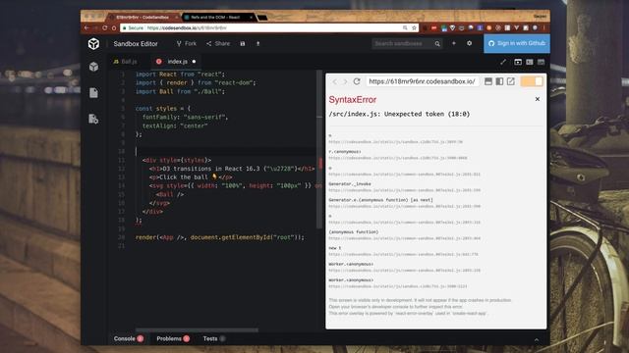Click the editor horizontal scrollbar
Screen dimensions: 629x353
(x=197, y=330)
